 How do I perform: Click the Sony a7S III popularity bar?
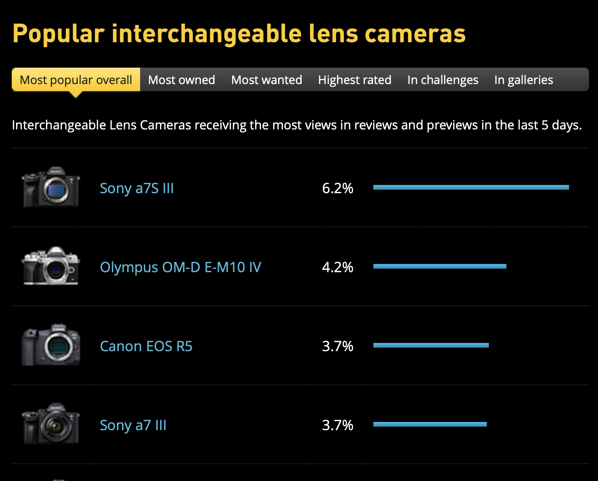[x=471, y=187]
